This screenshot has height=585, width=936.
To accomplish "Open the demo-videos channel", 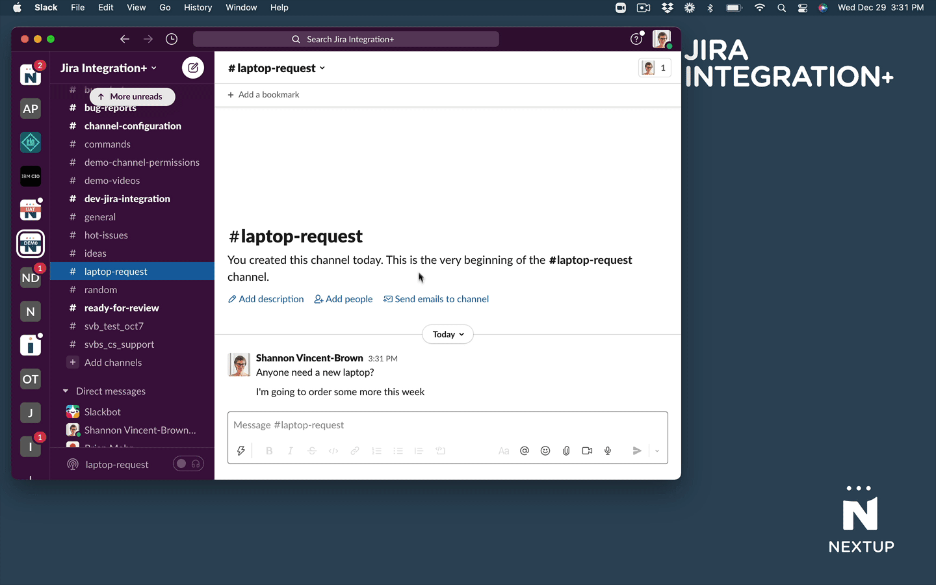I will (132, 181).
